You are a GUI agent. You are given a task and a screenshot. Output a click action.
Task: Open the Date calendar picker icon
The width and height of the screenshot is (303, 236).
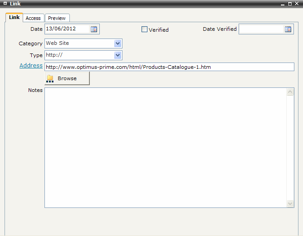[x=94, y=29]
